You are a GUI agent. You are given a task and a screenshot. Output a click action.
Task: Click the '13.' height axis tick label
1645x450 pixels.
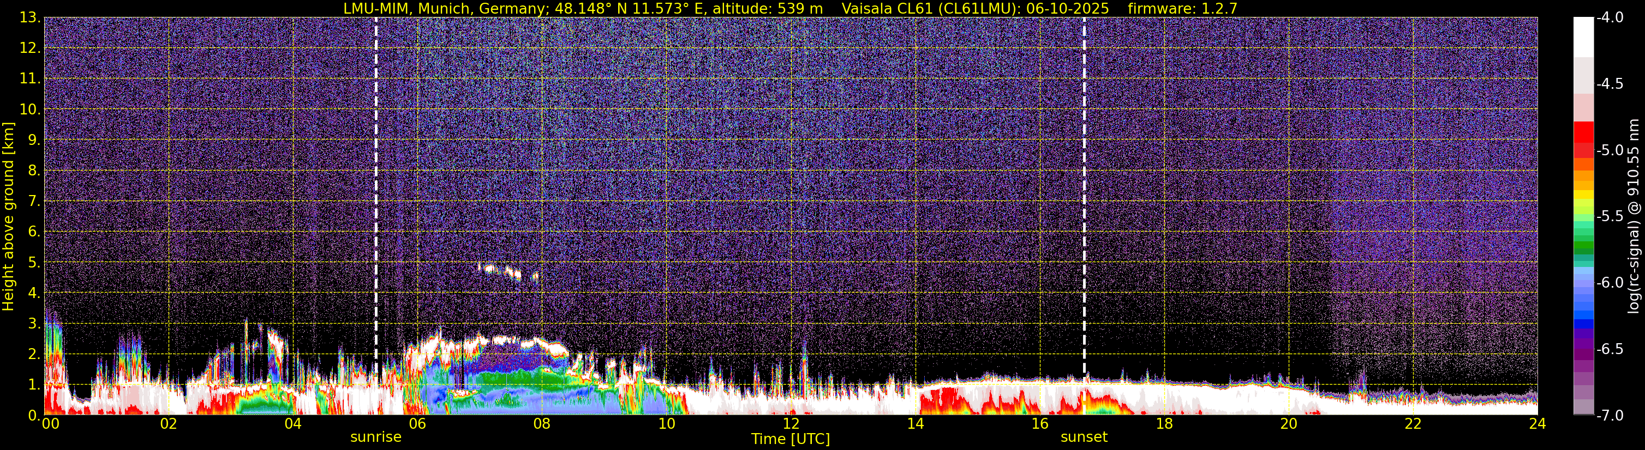[30, 18]
